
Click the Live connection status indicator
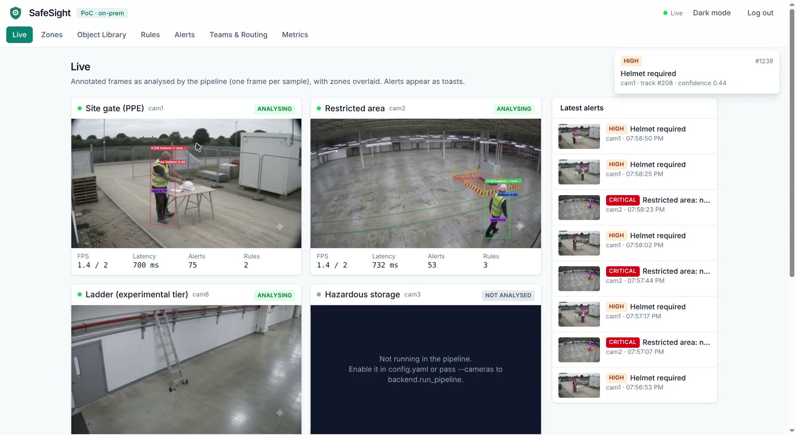pos(673,13)
